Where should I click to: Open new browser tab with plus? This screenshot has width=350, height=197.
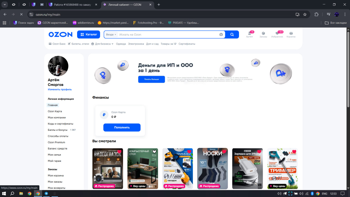click(159, 5)
